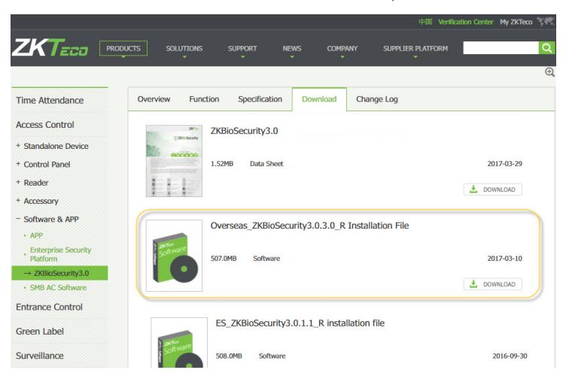Download the Overseas_ZKBioSecurity3.0.3.0_R installation file
This screenshot has width=566, height=376.
(x=493, y=284)
